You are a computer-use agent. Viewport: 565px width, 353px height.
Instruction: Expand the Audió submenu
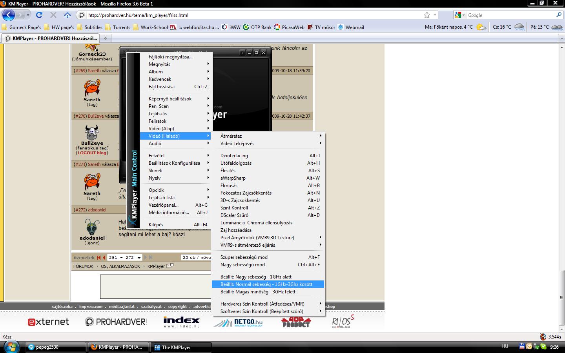click(177, 144)
